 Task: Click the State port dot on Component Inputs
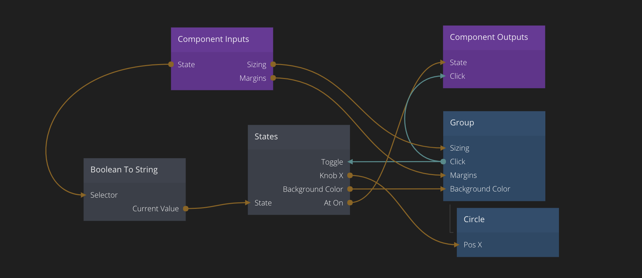pos(171,64)
